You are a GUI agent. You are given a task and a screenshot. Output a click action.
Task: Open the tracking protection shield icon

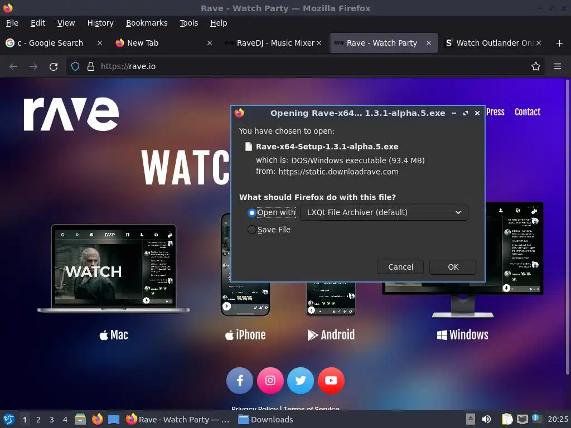[x=75, y=67]
